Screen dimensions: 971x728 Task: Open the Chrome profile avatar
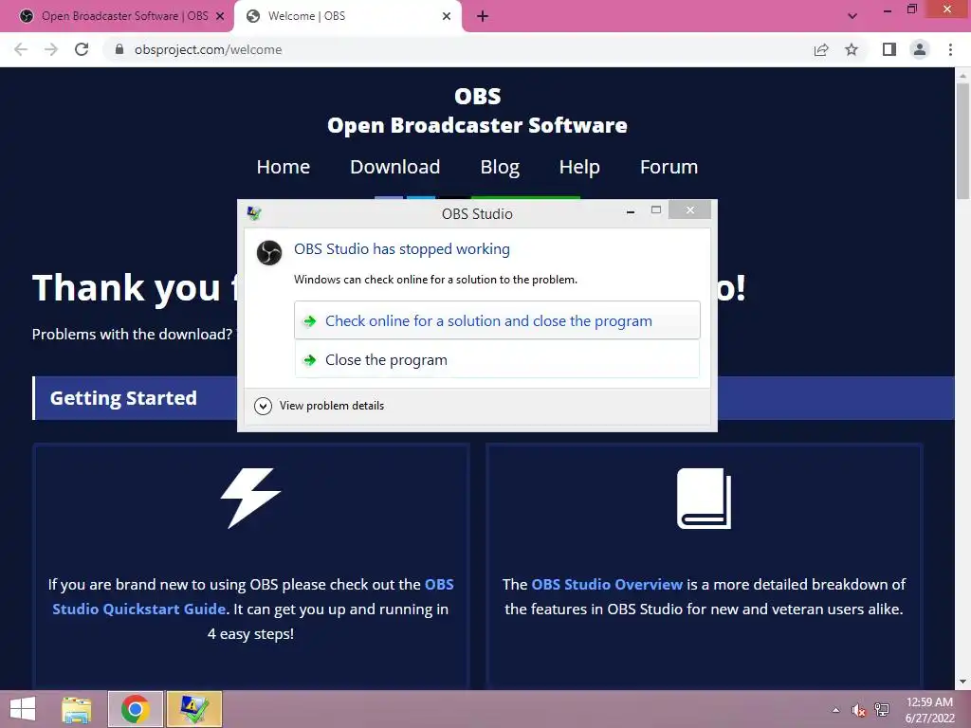point(920,49)
